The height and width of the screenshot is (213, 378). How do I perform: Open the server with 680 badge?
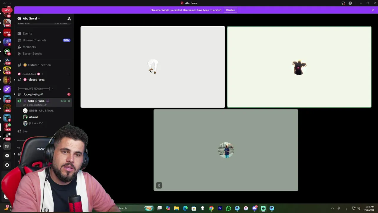7,108
